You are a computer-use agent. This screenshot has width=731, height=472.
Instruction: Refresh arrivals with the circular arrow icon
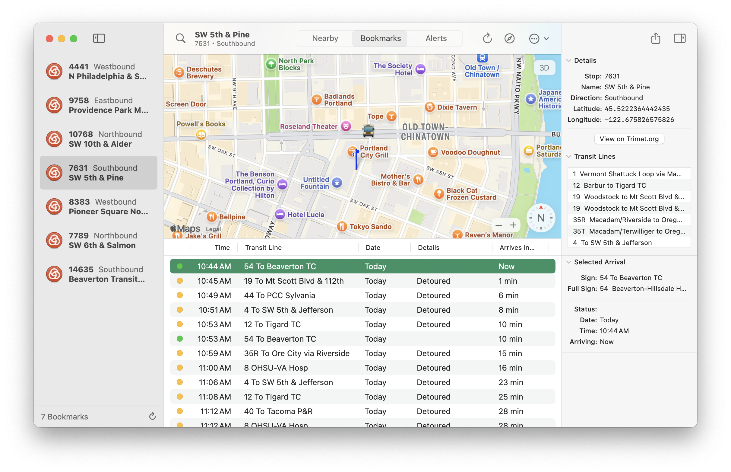point(487,38)
